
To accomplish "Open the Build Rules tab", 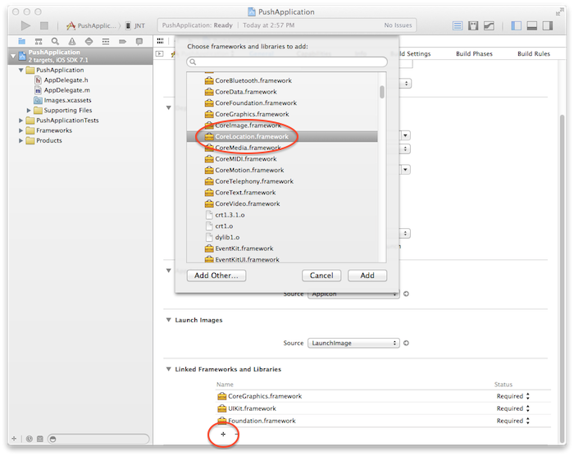I will (x=533, y=53).
